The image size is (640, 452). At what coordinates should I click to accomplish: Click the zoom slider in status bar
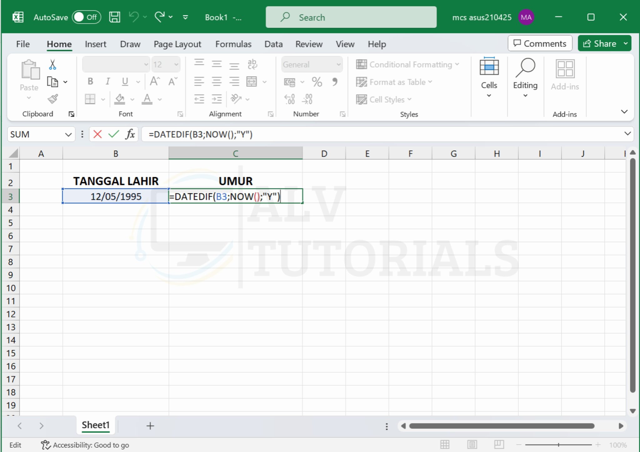pyautogui.click(x=558, y=445)
